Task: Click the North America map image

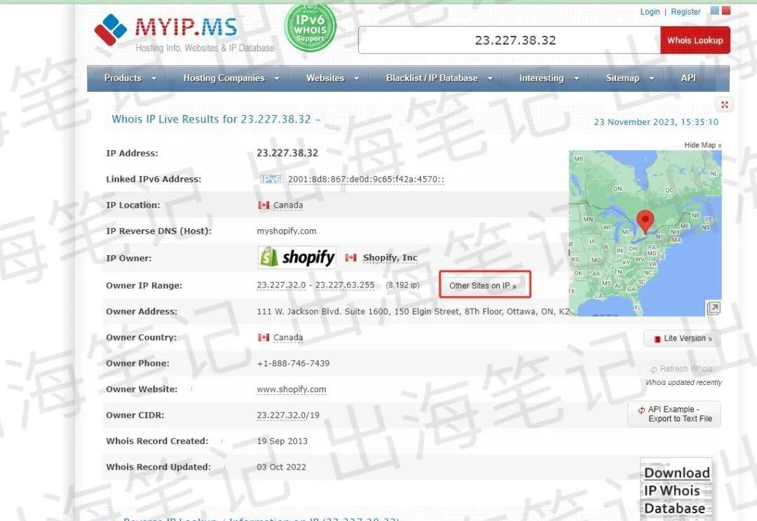Action: pyautogui.click(x=645, y=234)
